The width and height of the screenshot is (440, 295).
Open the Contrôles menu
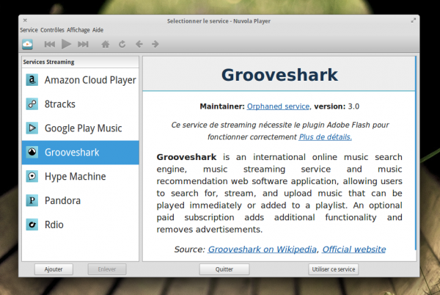(x=52, y=30)
